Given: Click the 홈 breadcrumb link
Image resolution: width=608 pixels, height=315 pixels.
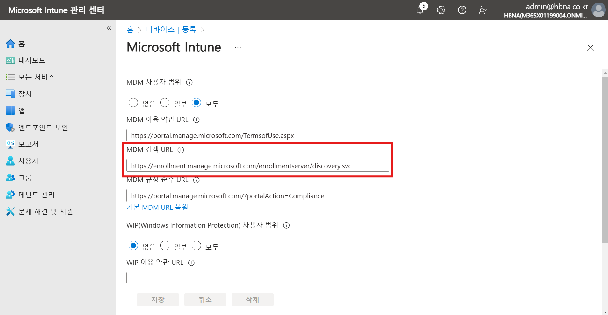Looking at the screenshot, I should [130, 30].
